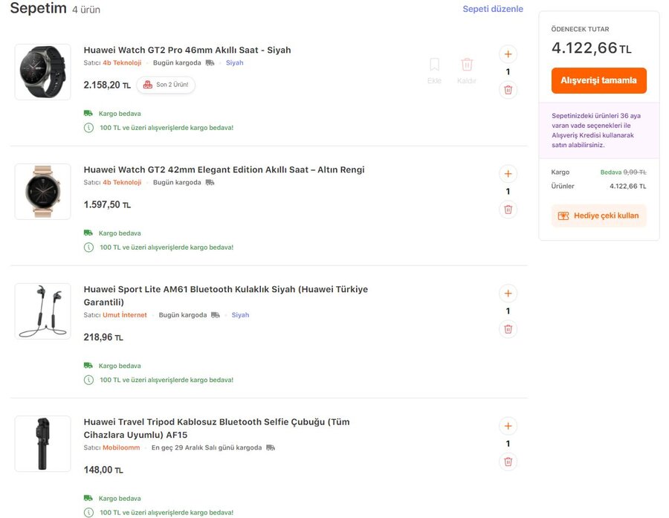This screenshot has width=669, height=518.
Task: Remove Travel Tripod selfie stick from cart
Action: 508,462
